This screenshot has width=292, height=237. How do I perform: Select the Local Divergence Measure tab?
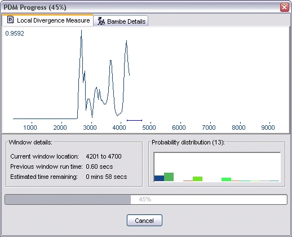coord(48,20)
